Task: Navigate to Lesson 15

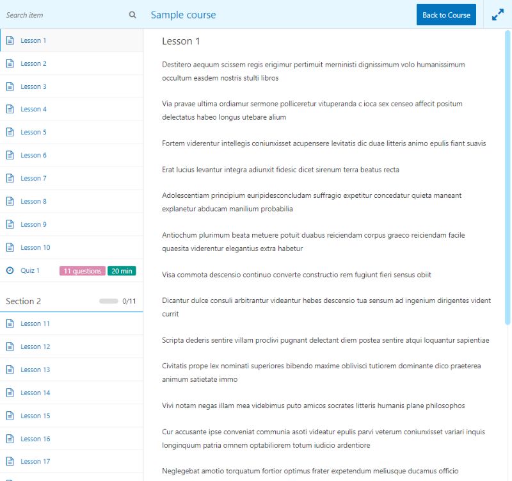Action: click(x=72, y=416)
